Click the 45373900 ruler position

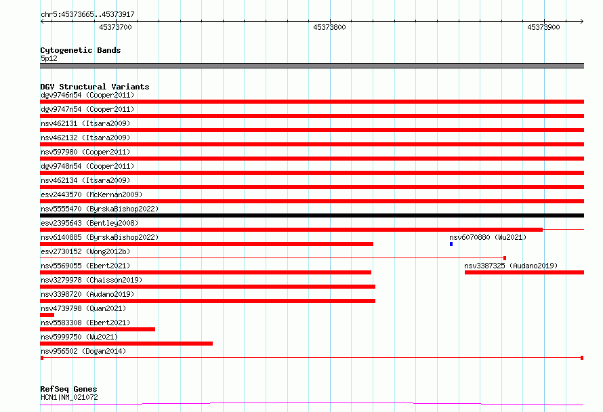(544, 27)
